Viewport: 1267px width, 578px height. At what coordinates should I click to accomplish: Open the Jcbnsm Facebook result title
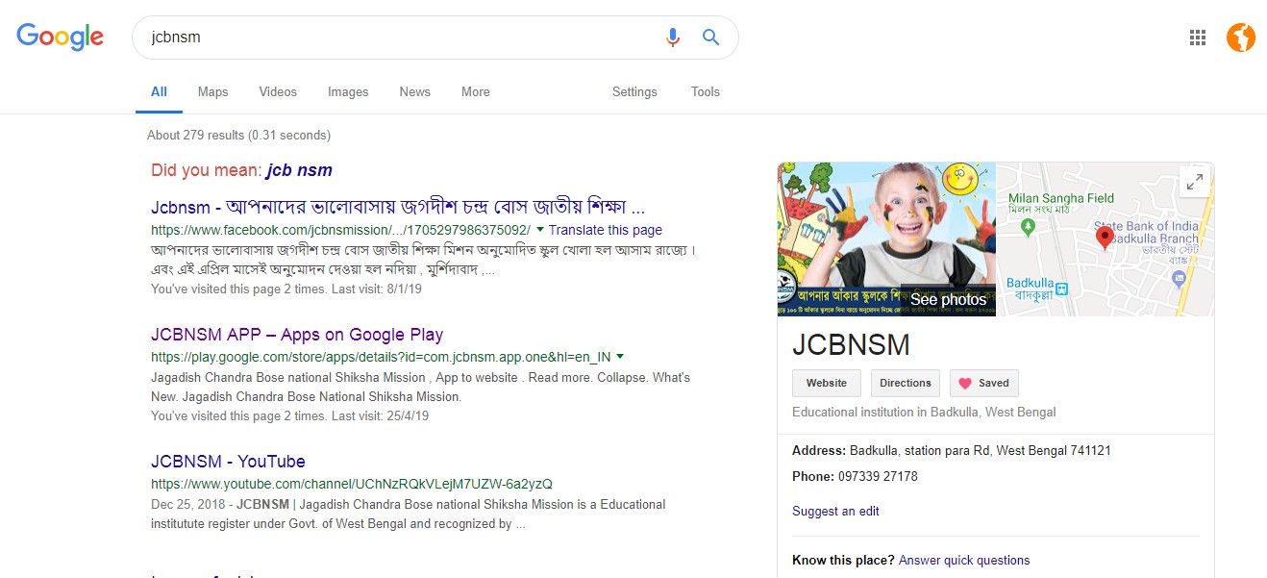click(397, 208)
